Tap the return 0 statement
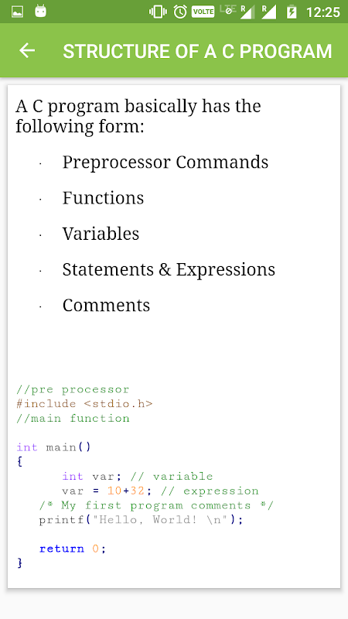The image size is (348, 619). point(73,549)
